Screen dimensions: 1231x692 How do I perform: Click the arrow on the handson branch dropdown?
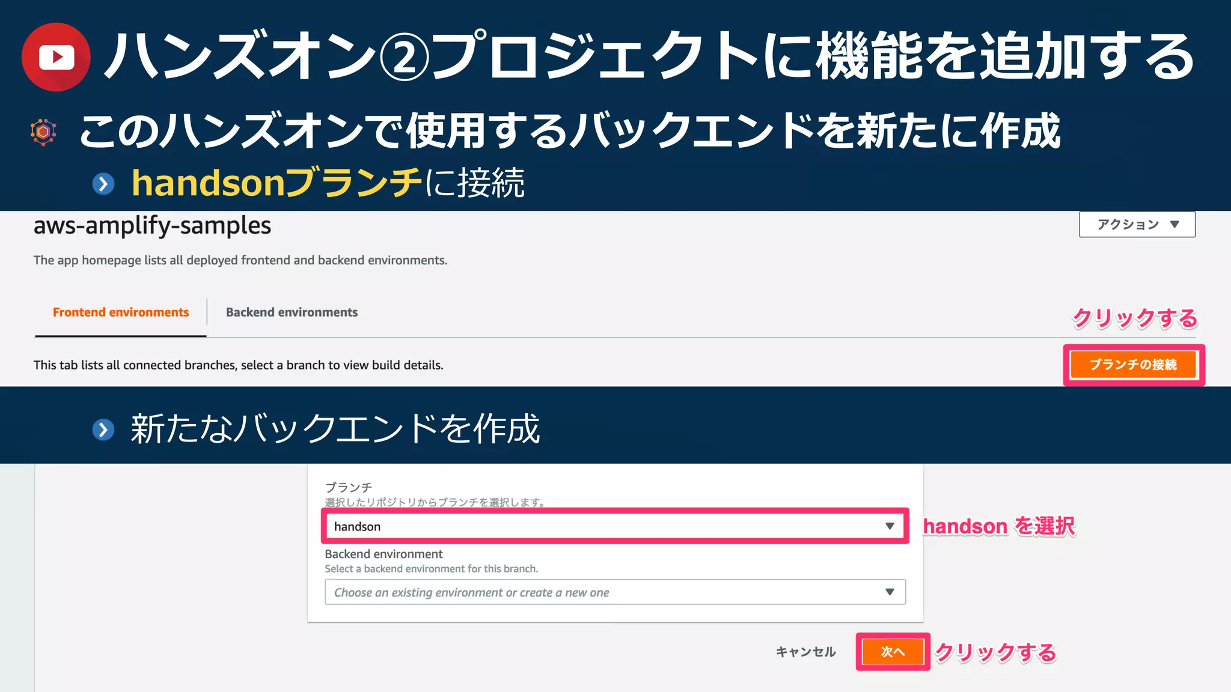tap(890, 526)
